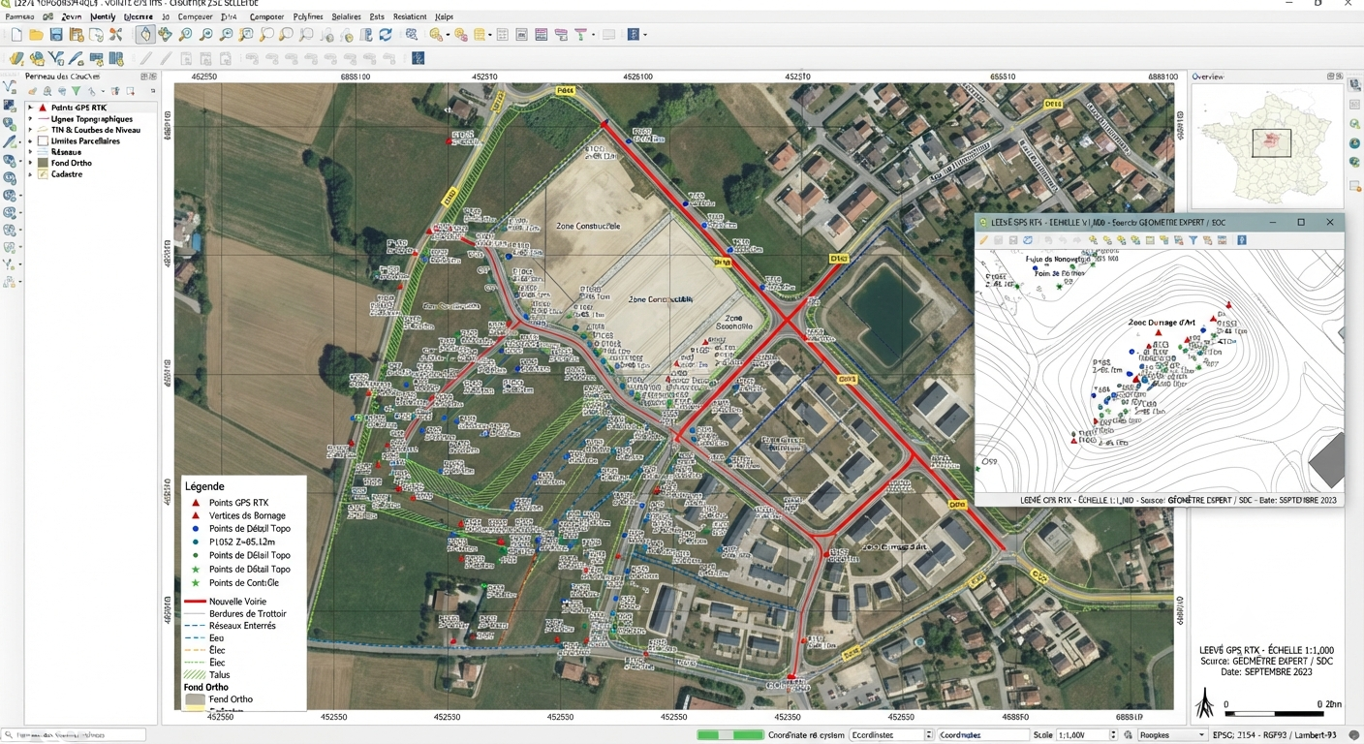Click the EPSG 2154 RGF93 Lambert-93 CRS button
This screenshot has width=1364, height=744.
(x=1275, y=735)
